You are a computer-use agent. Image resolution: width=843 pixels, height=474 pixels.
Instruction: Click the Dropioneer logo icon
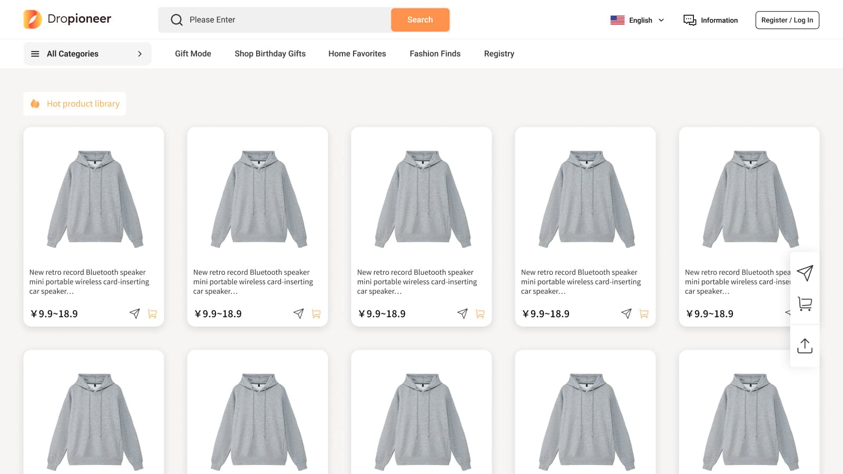(x=33, y=19)
